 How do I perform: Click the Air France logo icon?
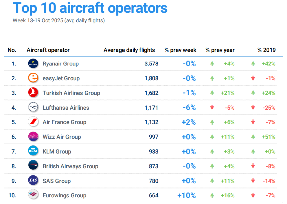pyautogui.click(x=33, y=122)
